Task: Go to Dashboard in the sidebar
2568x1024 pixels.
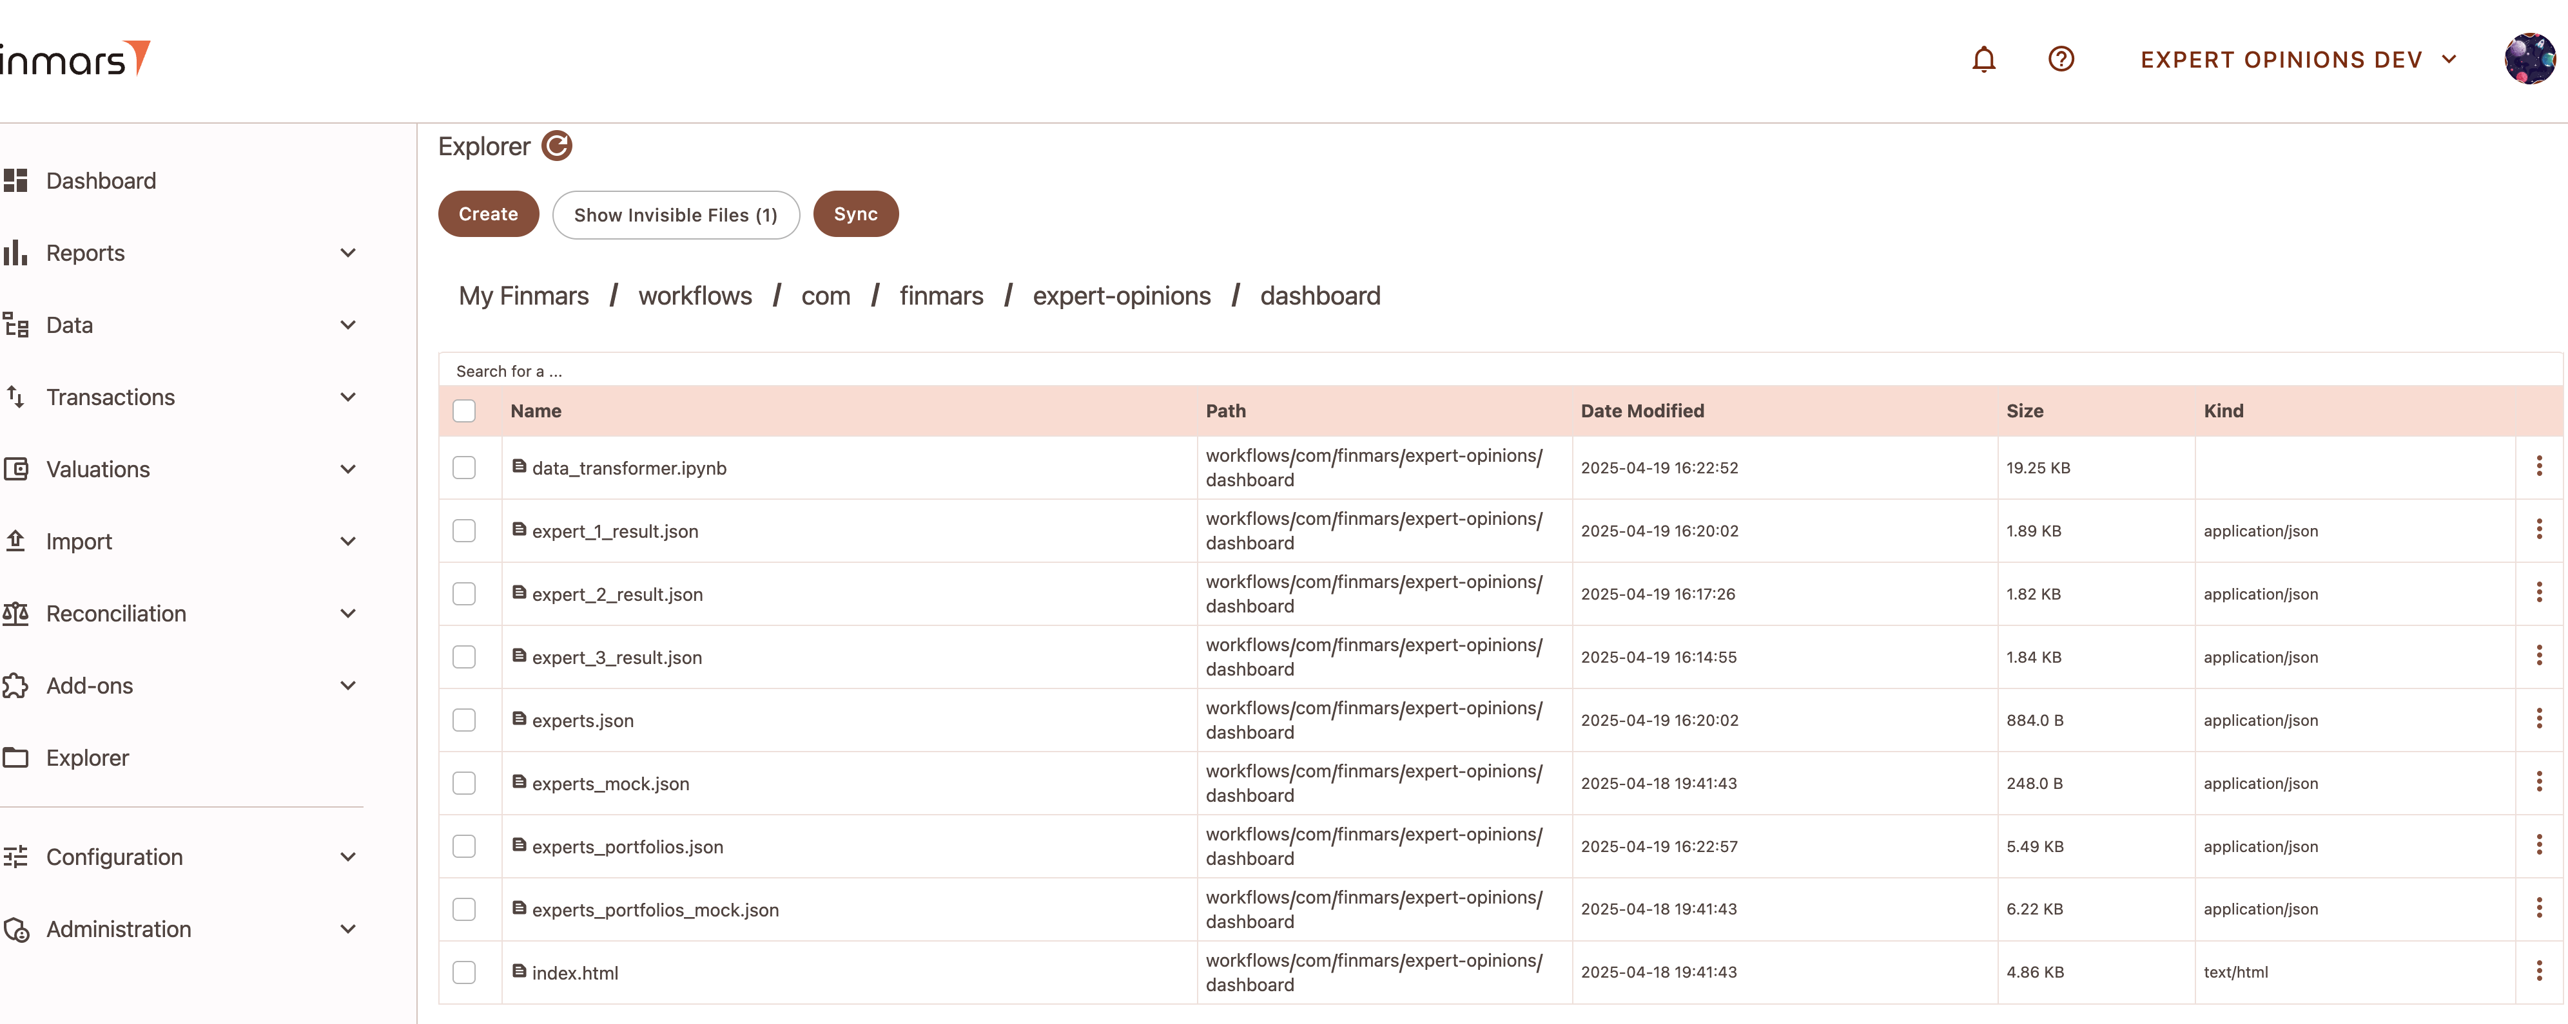Action: pos(101,180)
